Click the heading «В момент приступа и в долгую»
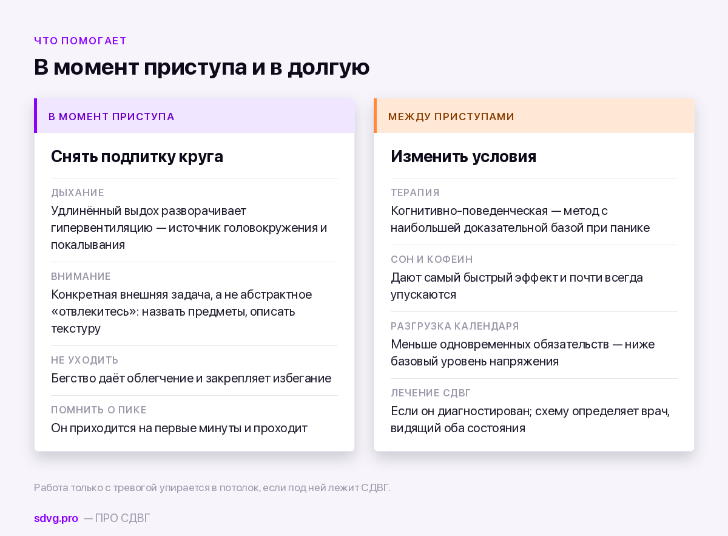The width and height of the screenshot is (728, 536). coord(201,67)
